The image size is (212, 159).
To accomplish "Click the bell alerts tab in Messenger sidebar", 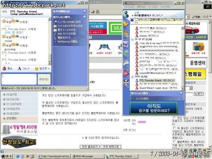I will 126,24.
